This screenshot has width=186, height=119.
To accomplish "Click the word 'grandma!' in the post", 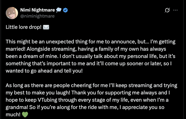I will pos(17,107).
